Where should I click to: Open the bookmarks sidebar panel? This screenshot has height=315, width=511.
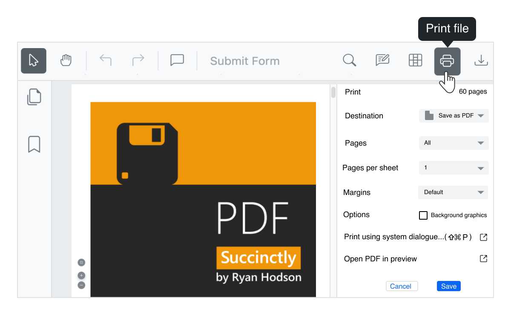click(34, 145)
